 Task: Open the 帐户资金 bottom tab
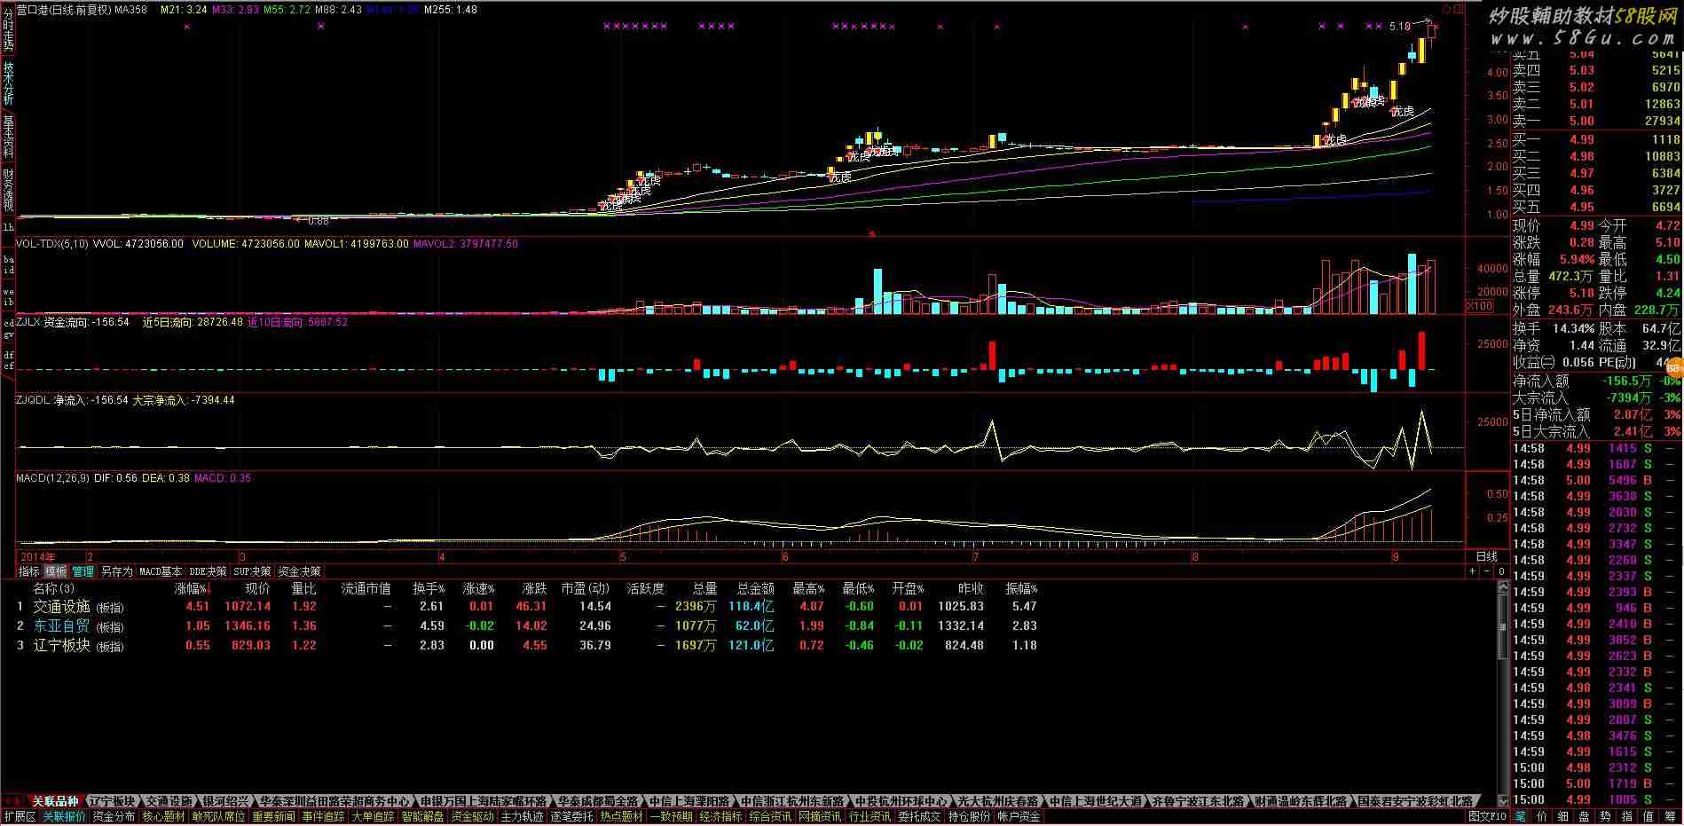click(1019, 816)
